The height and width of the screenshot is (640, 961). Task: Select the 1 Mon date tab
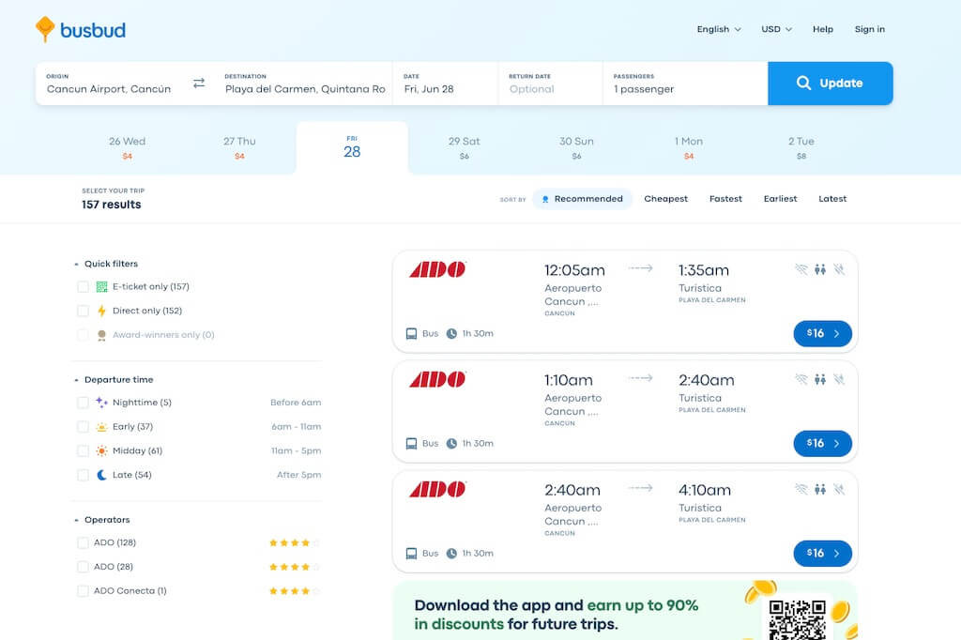[689, 147]
